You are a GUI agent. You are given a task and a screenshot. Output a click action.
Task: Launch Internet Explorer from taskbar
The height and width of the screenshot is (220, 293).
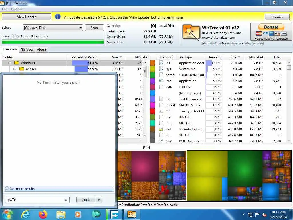pos(25,214)
